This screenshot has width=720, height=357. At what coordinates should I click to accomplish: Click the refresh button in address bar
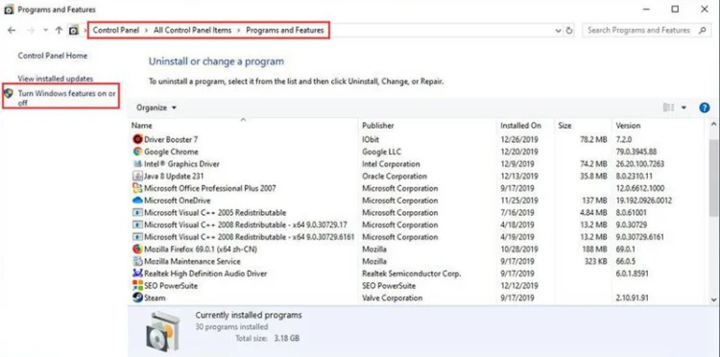tap(569, 31)
